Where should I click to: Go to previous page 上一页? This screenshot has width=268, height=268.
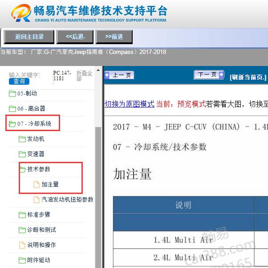(x=119, y=75)
